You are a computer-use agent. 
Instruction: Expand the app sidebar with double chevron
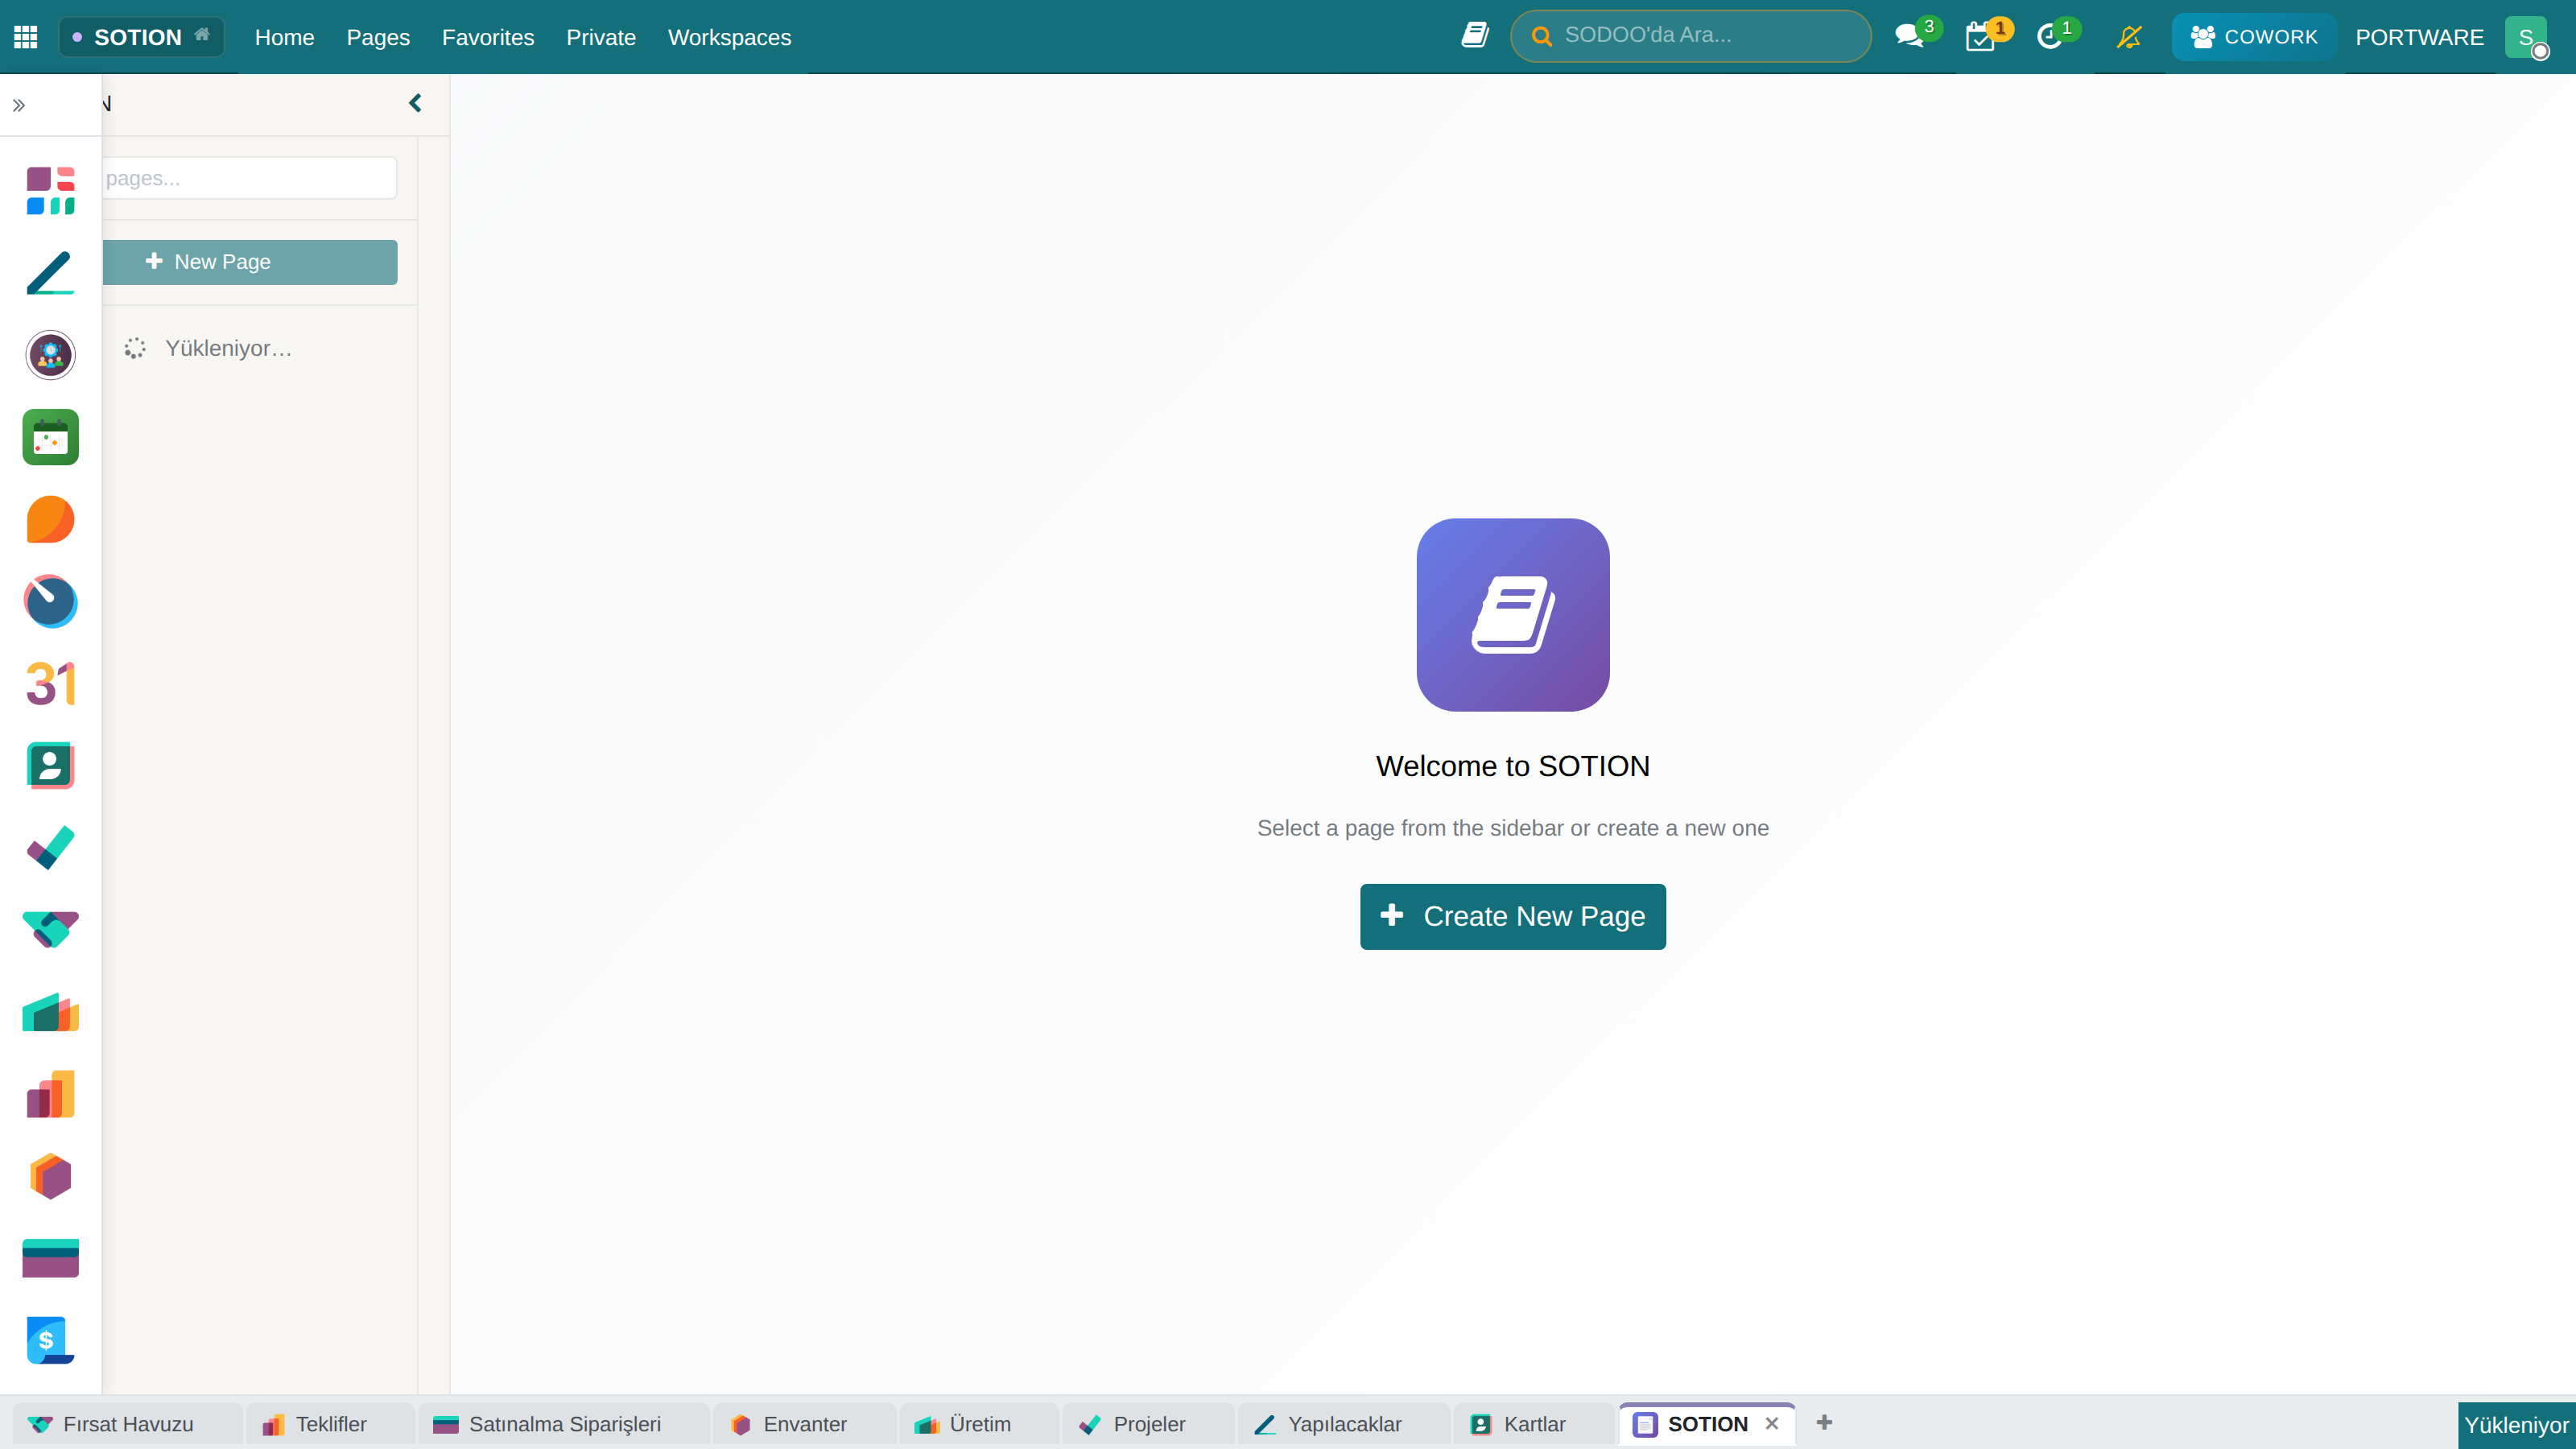[x=19, y=105]
